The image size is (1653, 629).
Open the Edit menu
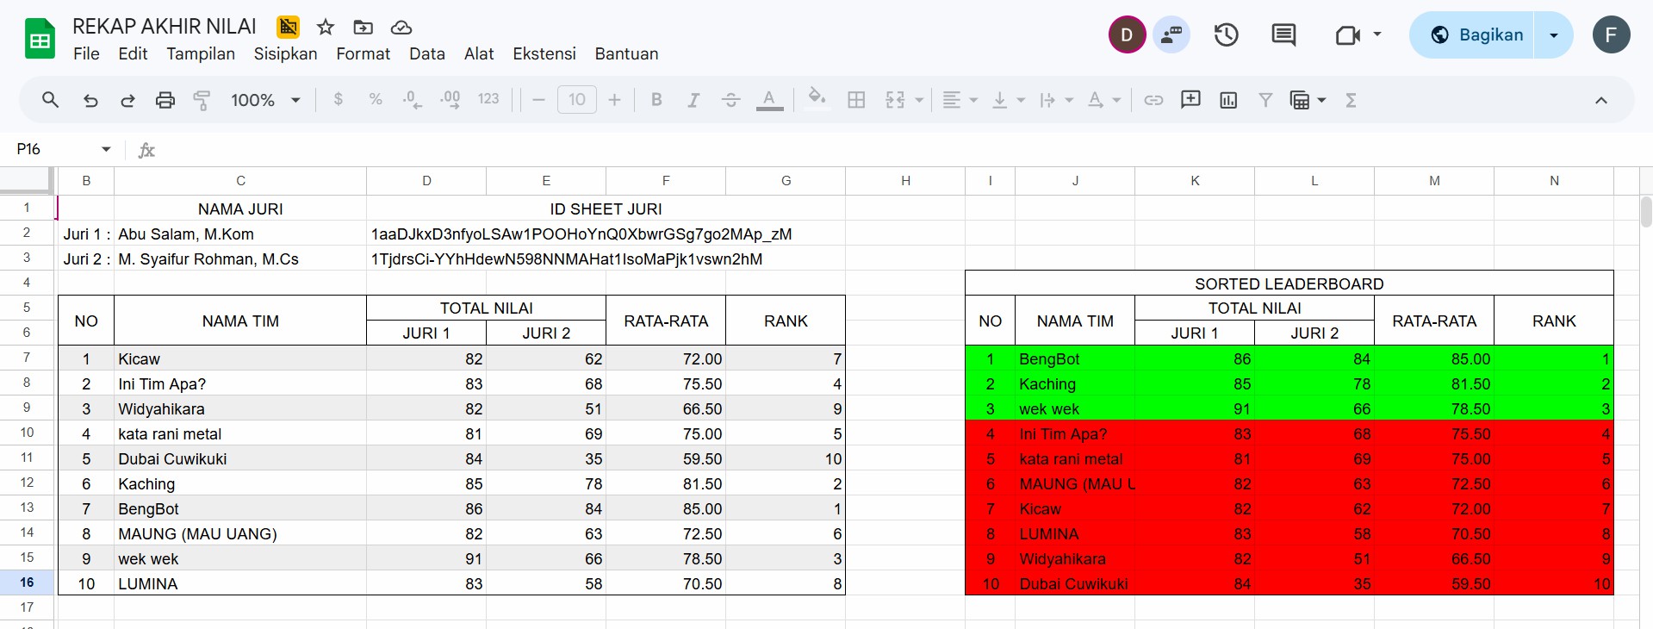pos(133,53)
